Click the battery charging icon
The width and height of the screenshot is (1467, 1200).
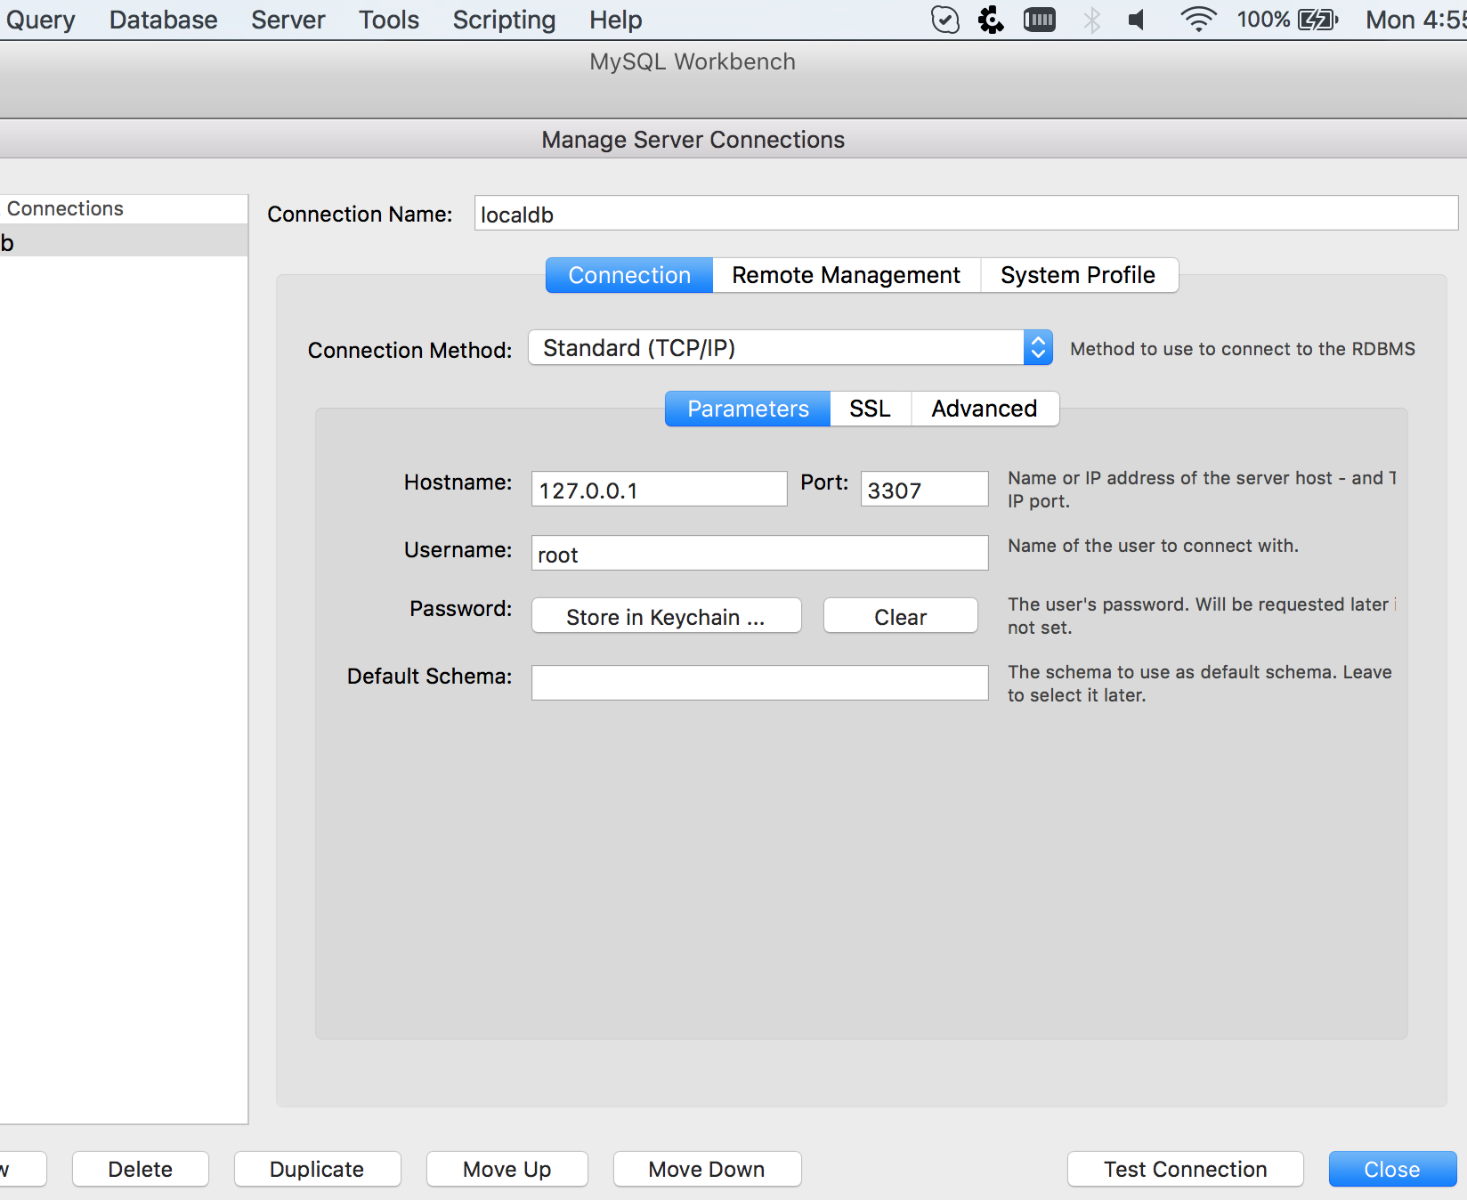[x=1317, y=20]
